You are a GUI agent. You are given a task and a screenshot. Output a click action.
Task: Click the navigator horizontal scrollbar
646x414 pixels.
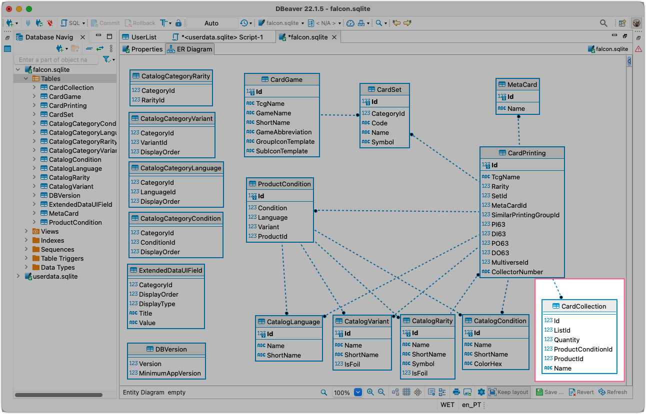(x=58, y=395)
